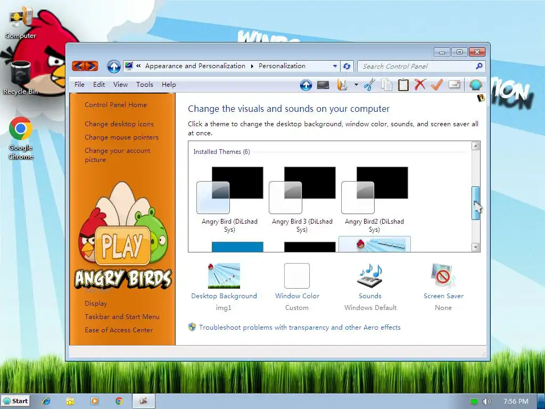Screen dimensions: 545x409
Task: Expand the address bar history dropdown
Action: (x=335, y=66)
